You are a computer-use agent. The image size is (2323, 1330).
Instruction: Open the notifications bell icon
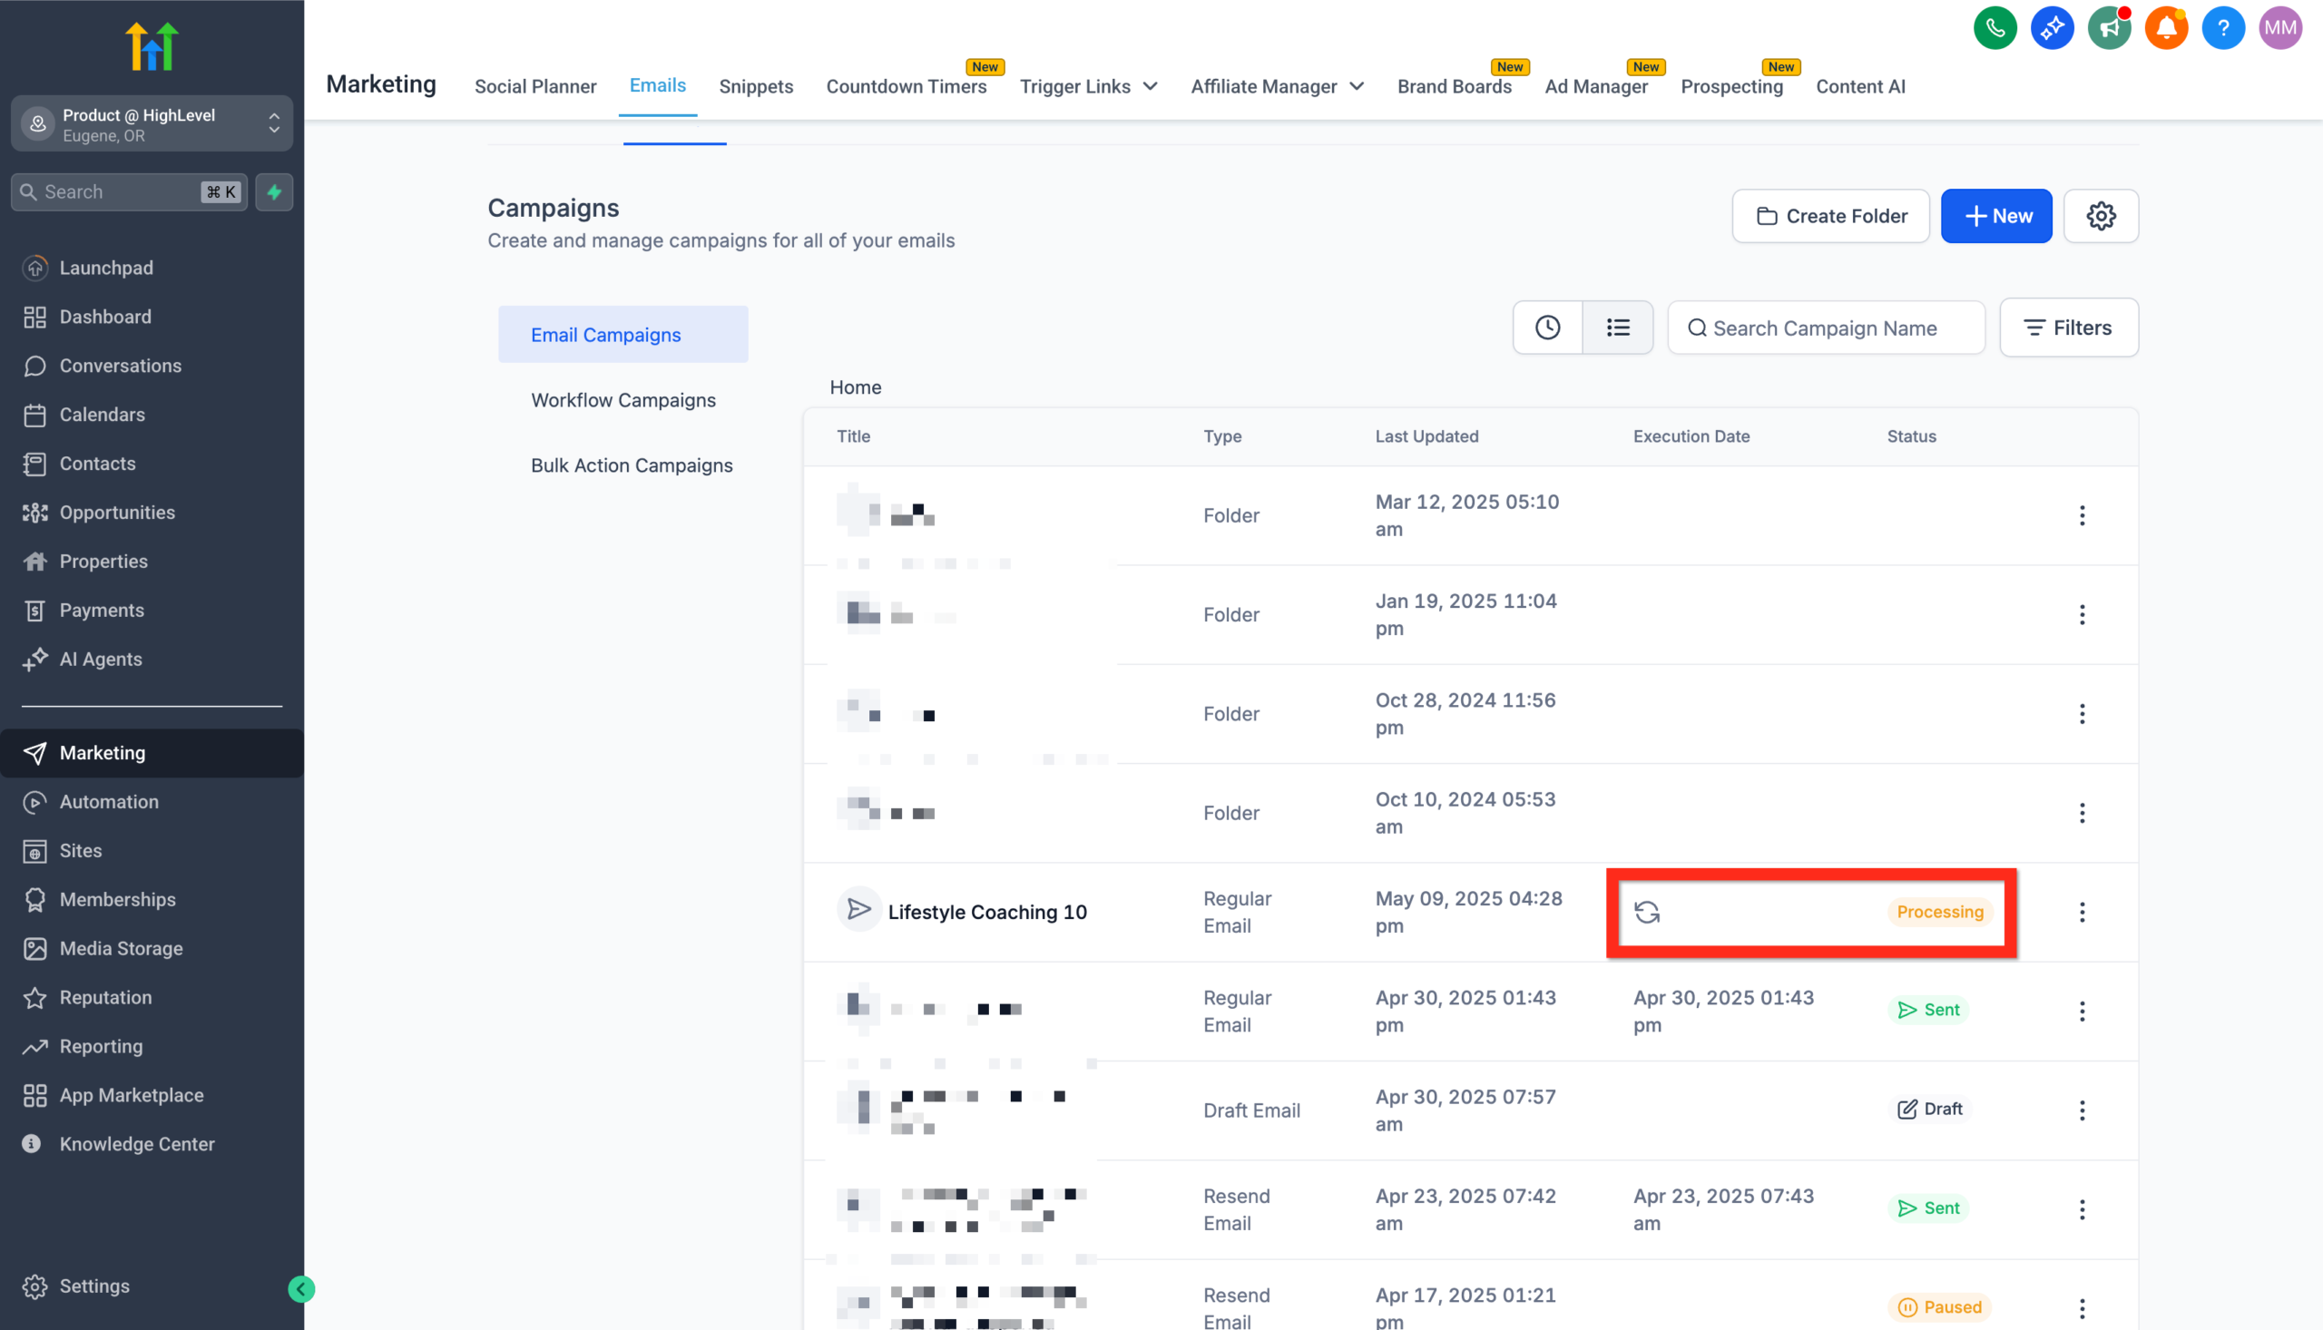2166,27
